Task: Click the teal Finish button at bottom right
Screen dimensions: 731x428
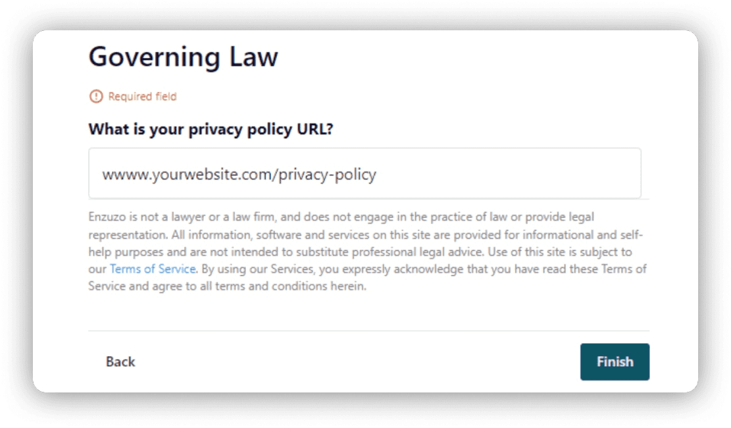Action: pyautogui.click(x=615, y=361)
